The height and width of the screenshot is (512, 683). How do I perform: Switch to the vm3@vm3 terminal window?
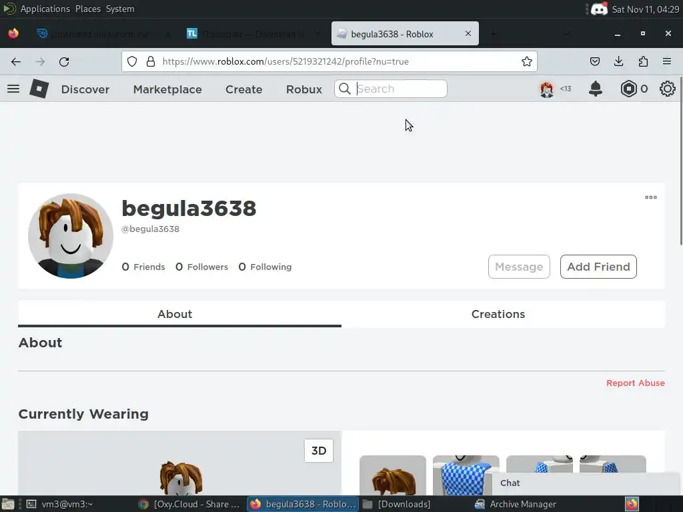point(59,504)
